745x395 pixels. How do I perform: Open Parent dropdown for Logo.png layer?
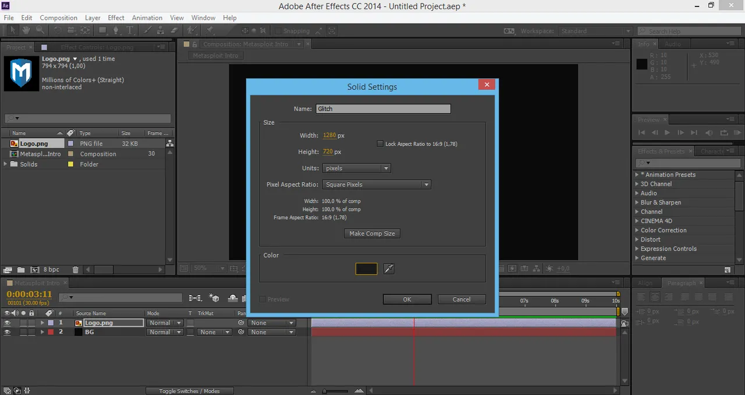[x=272, y=323]
